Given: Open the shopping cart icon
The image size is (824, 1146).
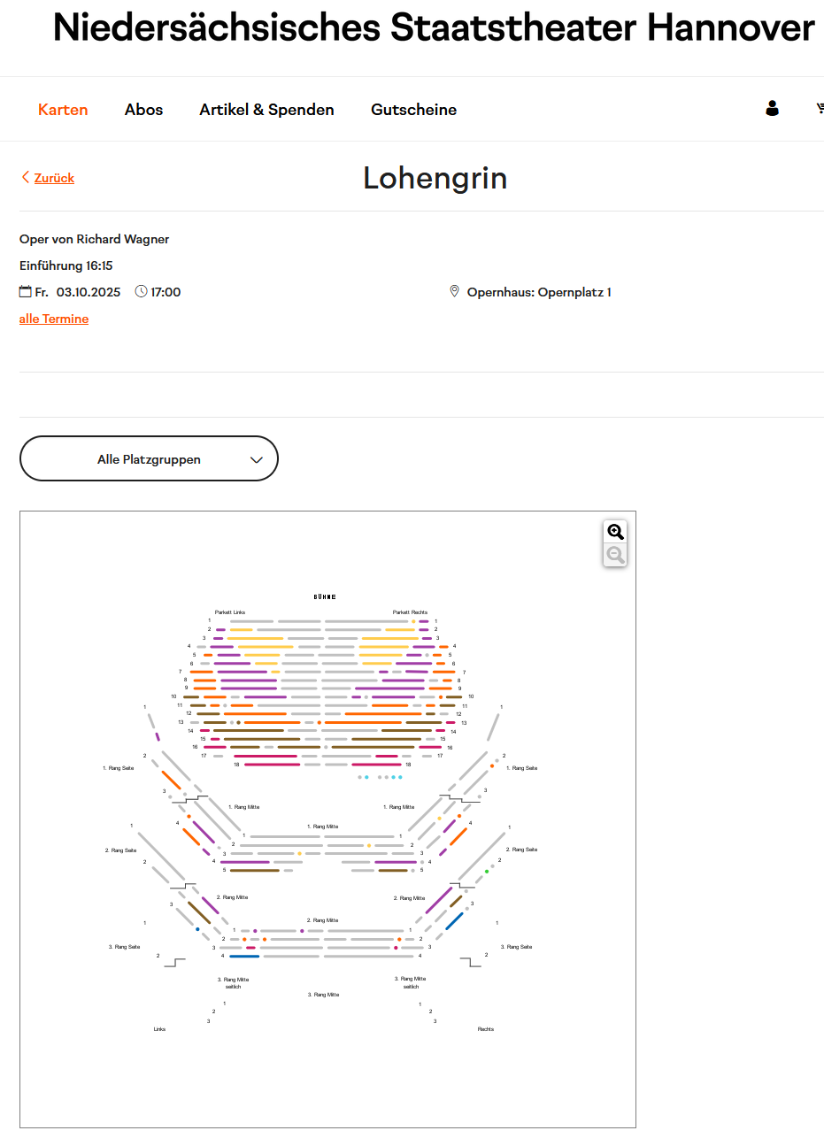Looking at the screenshot, I should point(820,109).
